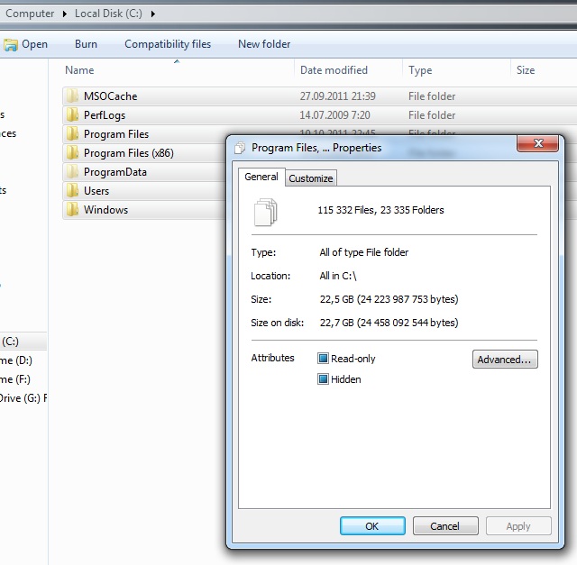This screenshot has height=565, width=577.
Task: Select the Windows folder name
Action: pyautogui.click(x=106, y=210)
